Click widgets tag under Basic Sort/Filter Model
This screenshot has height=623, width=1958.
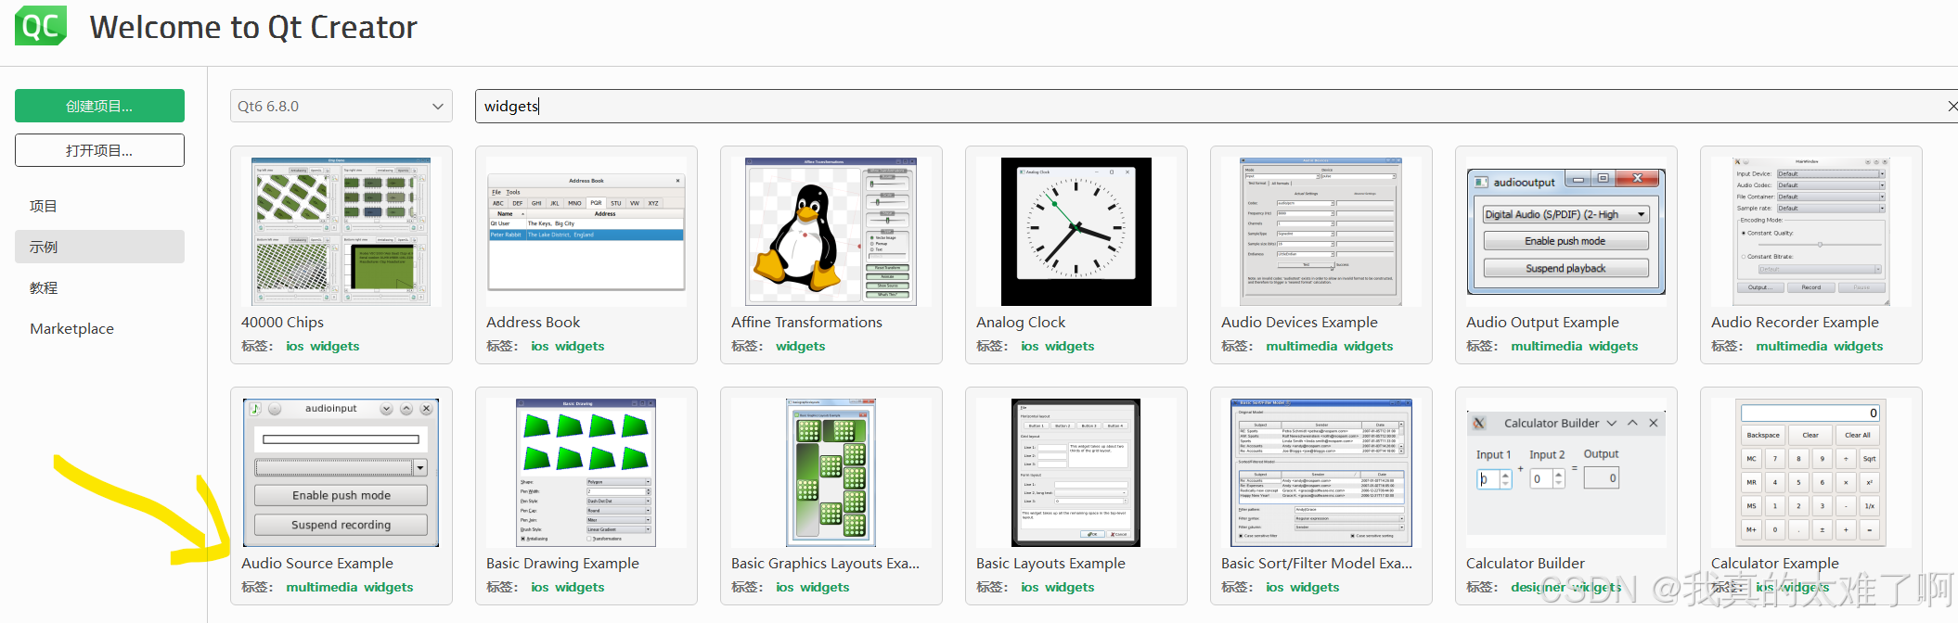click(x=1315, y=587)
